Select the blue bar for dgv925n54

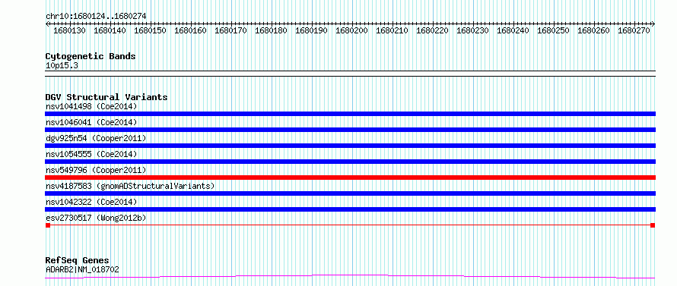[350, 146]
